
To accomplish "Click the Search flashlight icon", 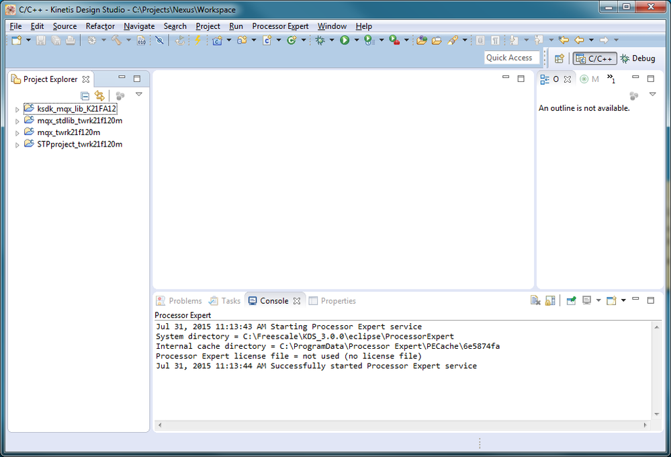I will point(452,40).
